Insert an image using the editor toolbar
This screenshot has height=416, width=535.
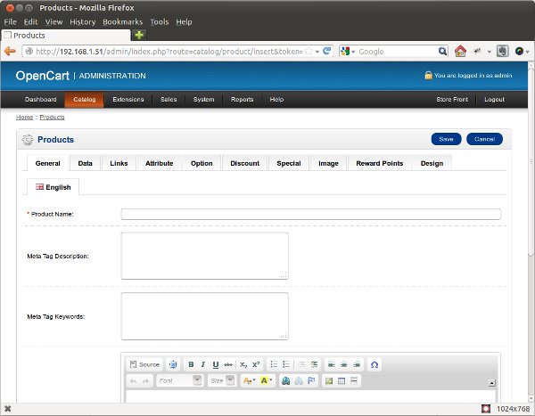[328, 380]
